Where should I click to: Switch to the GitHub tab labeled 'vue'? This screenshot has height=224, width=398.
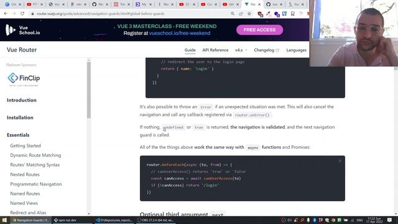tap(274, 4)
